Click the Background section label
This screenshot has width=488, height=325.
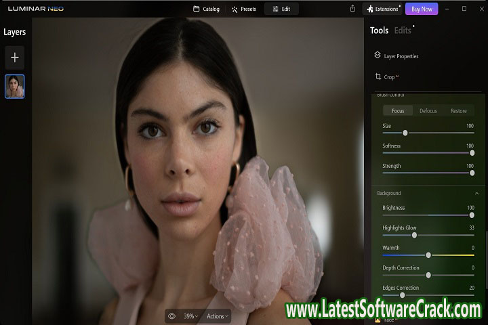click(389, 194)
